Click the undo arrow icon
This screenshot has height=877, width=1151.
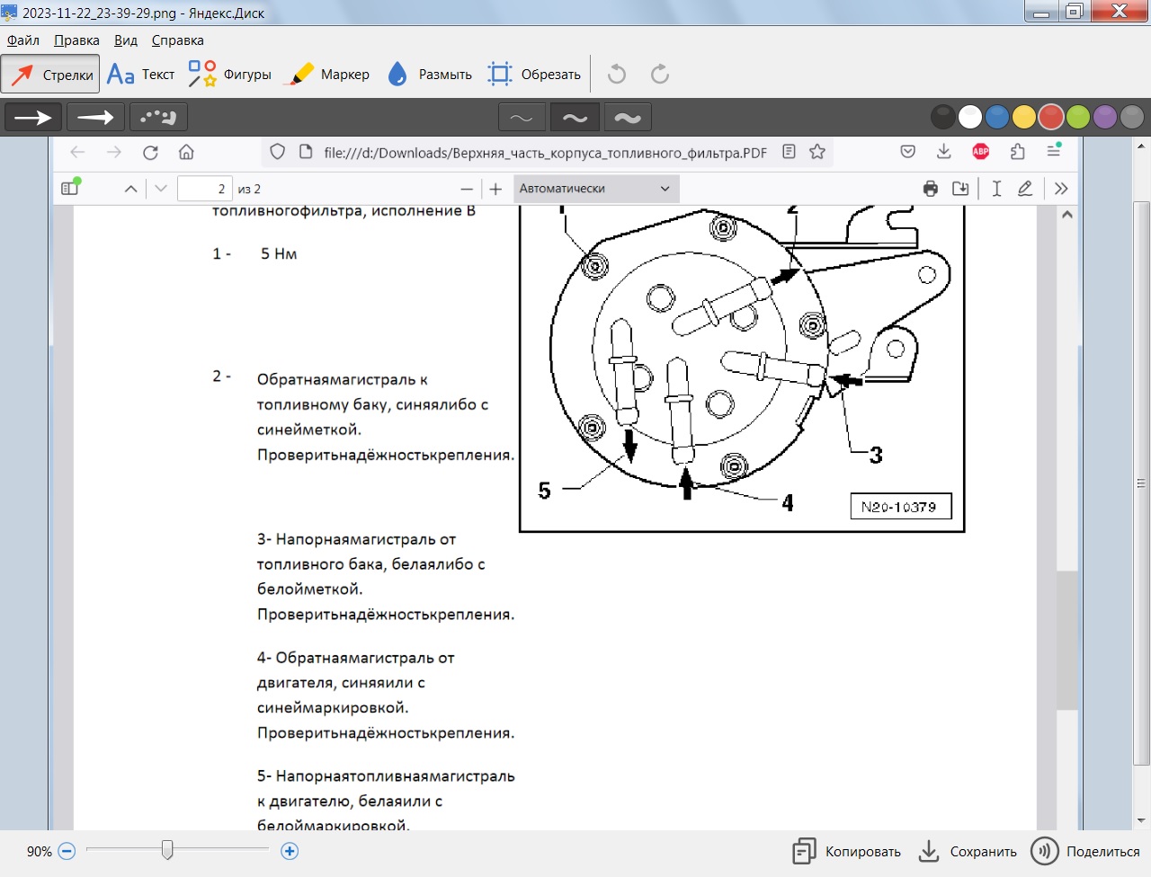(x=617, y=75)
